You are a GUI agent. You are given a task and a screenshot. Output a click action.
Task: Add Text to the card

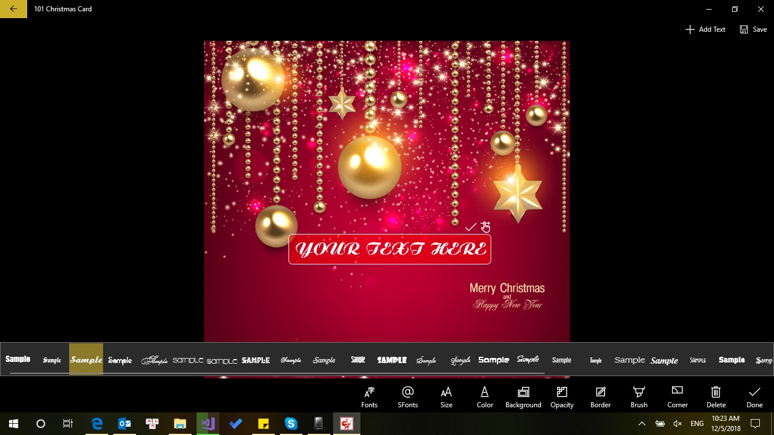705,29
